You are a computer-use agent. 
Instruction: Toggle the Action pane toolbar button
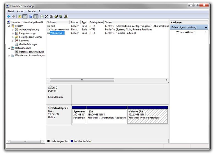click(36, 16)
